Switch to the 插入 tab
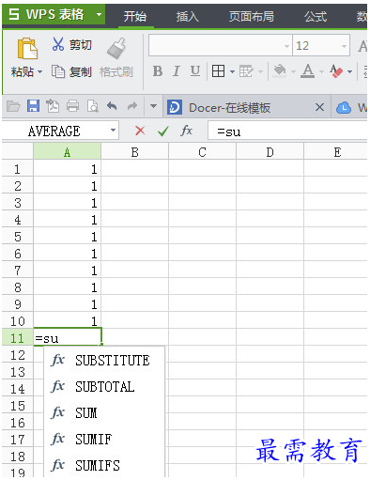 187,16
